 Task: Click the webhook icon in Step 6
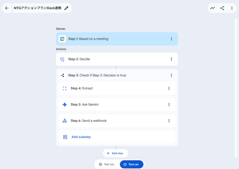(x=65, y=121)
